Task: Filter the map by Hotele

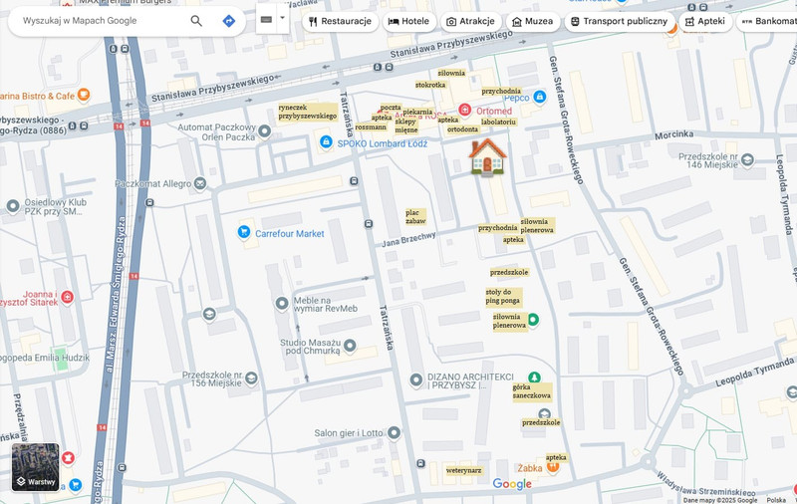Action: pyautogui.click(x=408, y=21)
